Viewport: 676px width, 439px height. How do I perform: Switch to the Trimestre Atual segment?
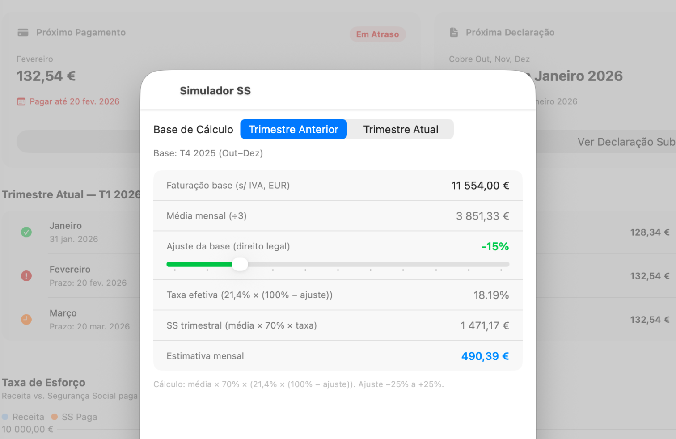pos(401,130)
